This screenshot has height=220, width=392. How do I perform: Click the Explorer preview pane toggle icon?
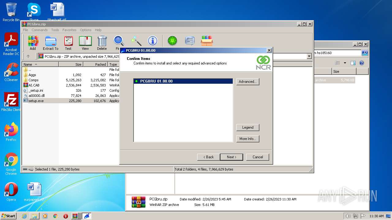tap(353, 63)
